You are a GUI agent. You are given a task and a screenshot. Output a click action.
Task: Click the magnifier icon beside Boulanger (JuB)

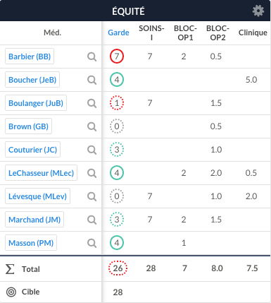click(92, 103)
